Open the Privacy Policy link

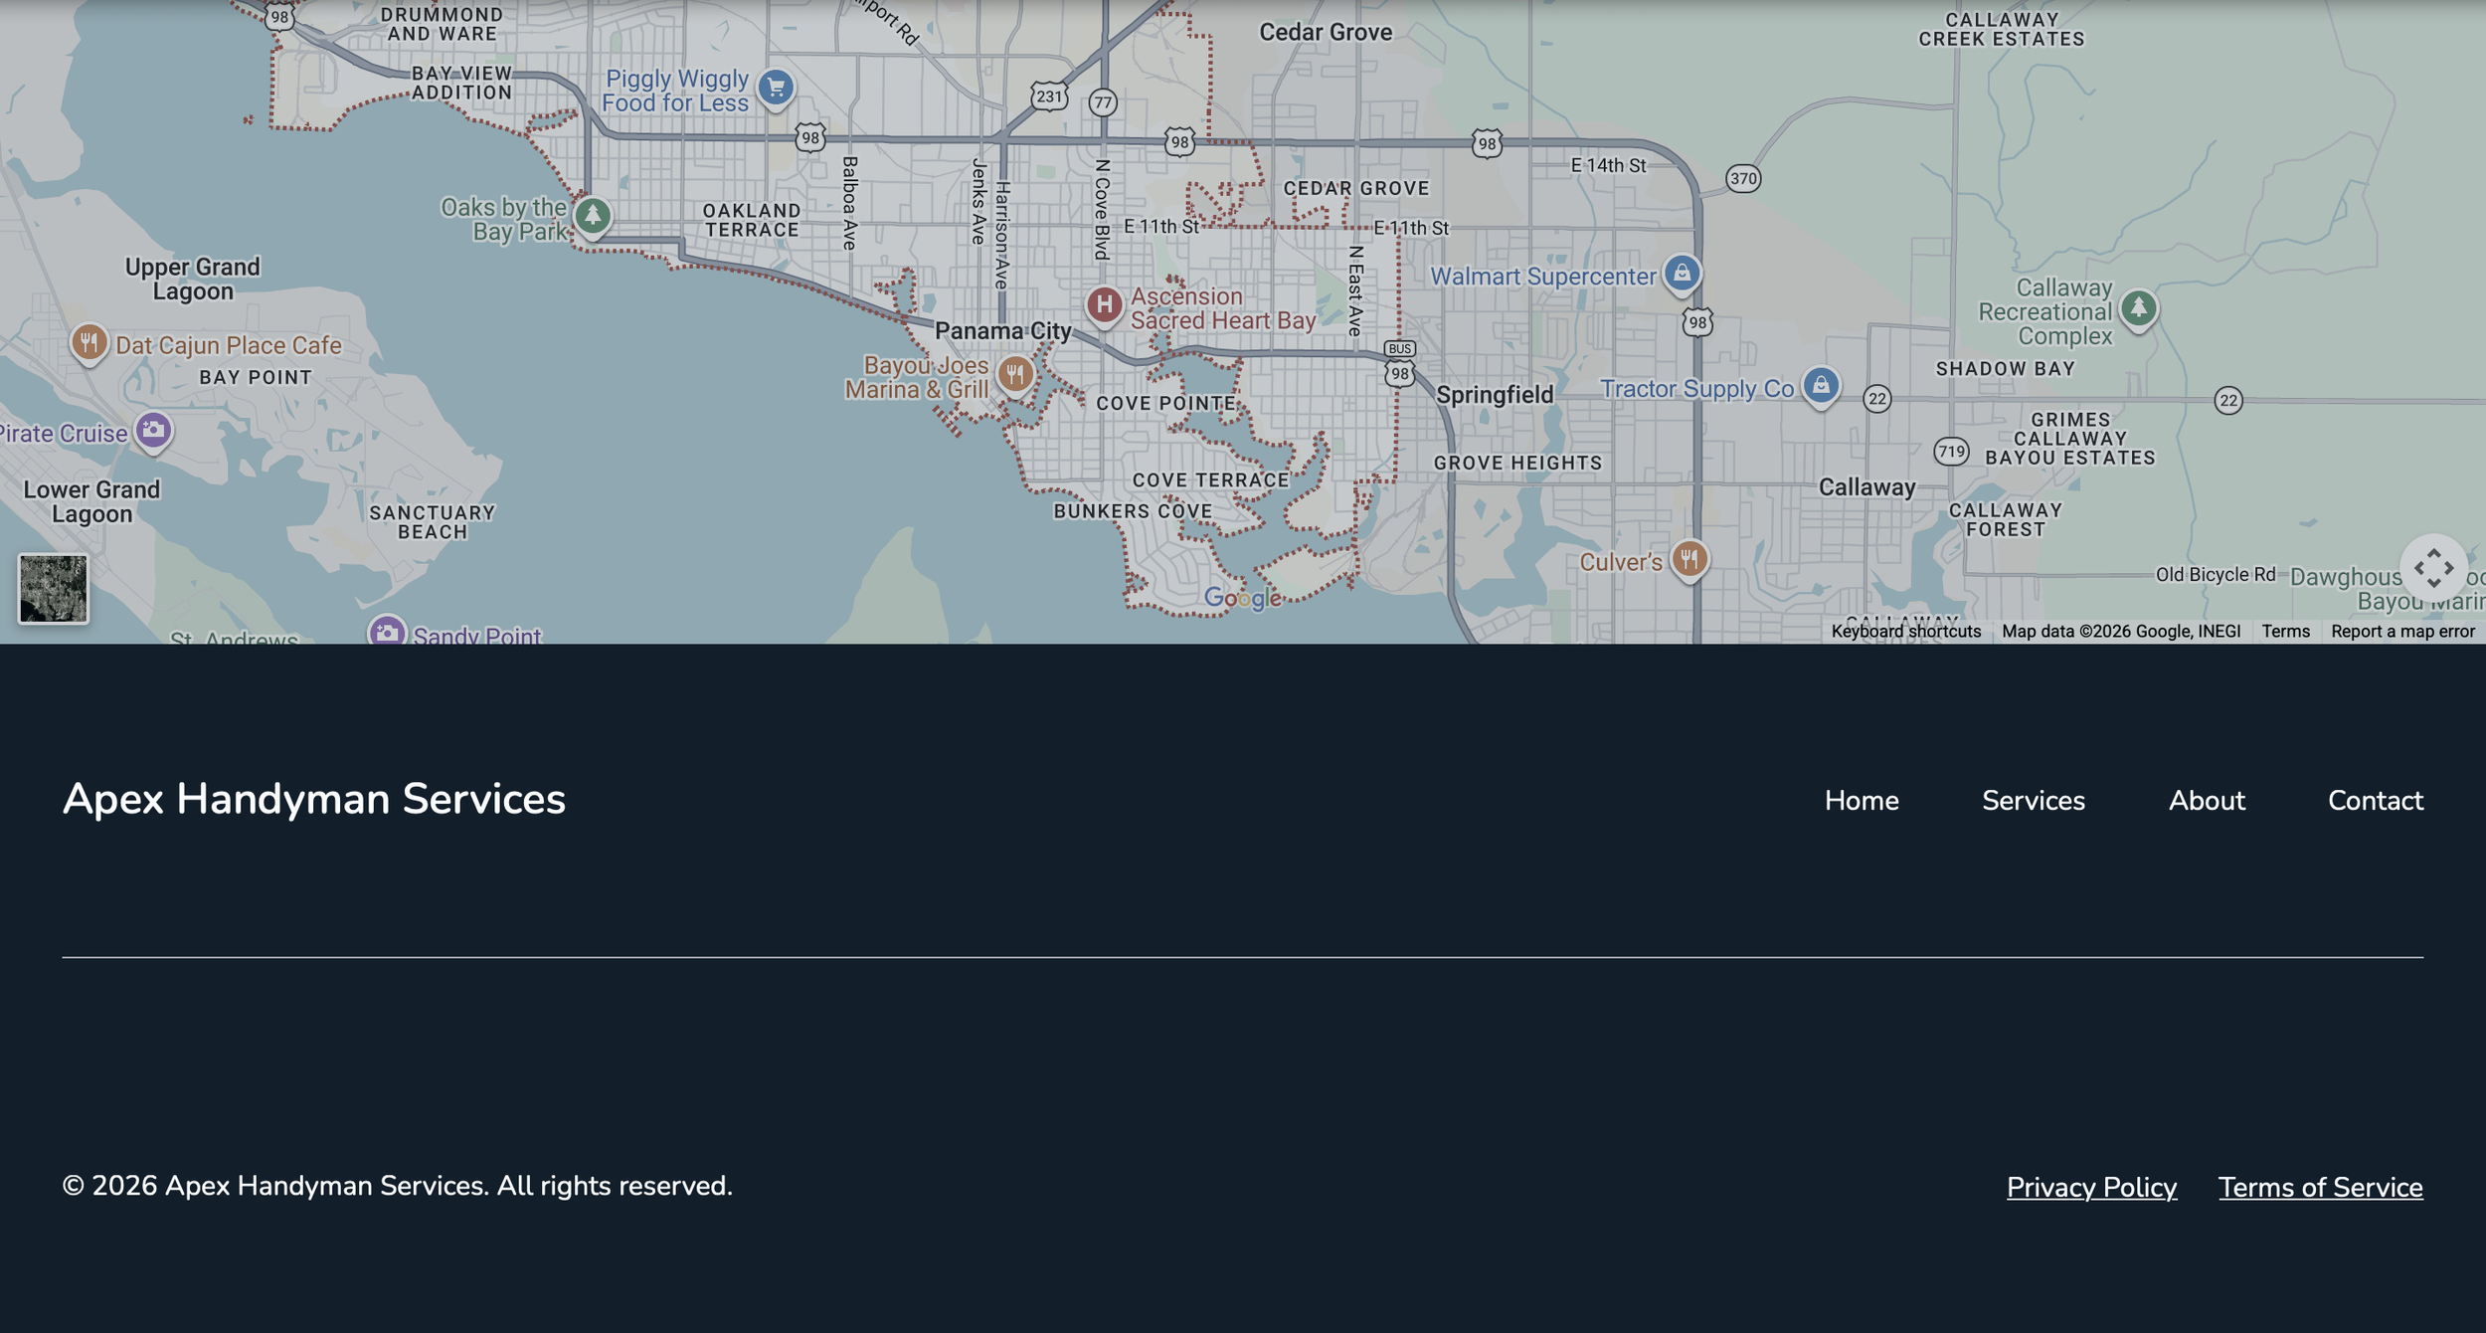coord(2090,1187)
